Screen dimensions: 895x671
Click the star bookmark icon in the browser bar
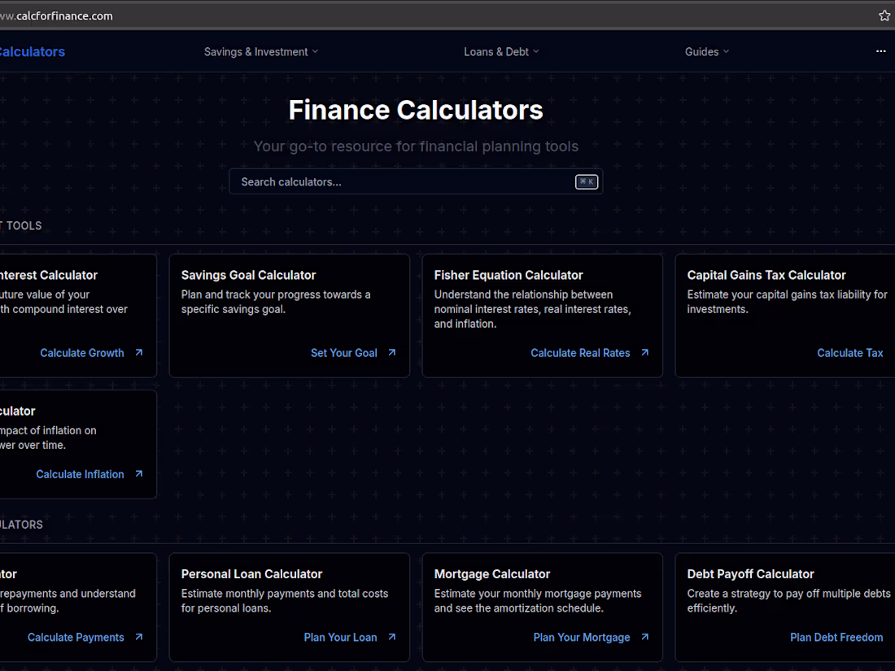(x=884, y=15)
